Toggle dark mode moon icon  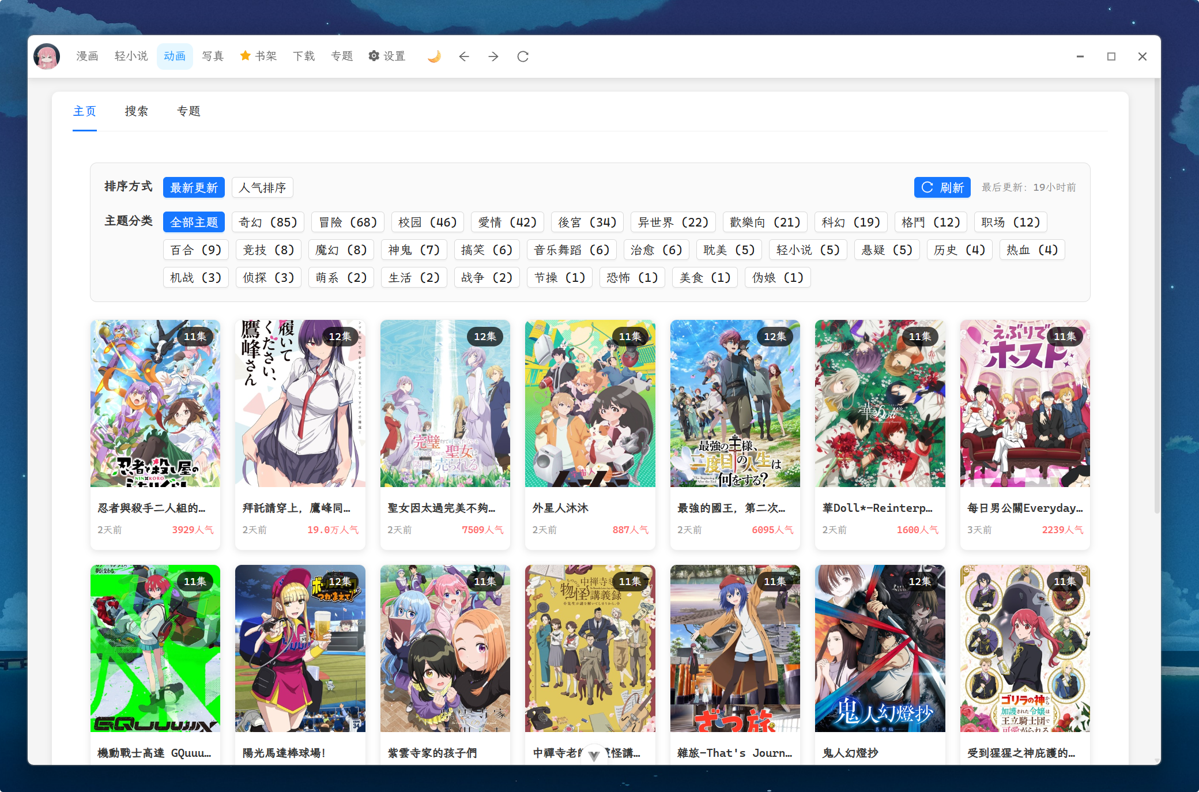coord(434,56)
